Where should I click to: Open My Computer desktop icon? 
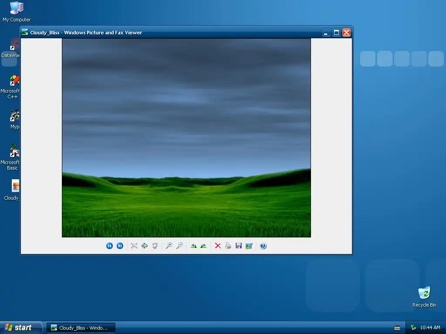pos(17,11)
